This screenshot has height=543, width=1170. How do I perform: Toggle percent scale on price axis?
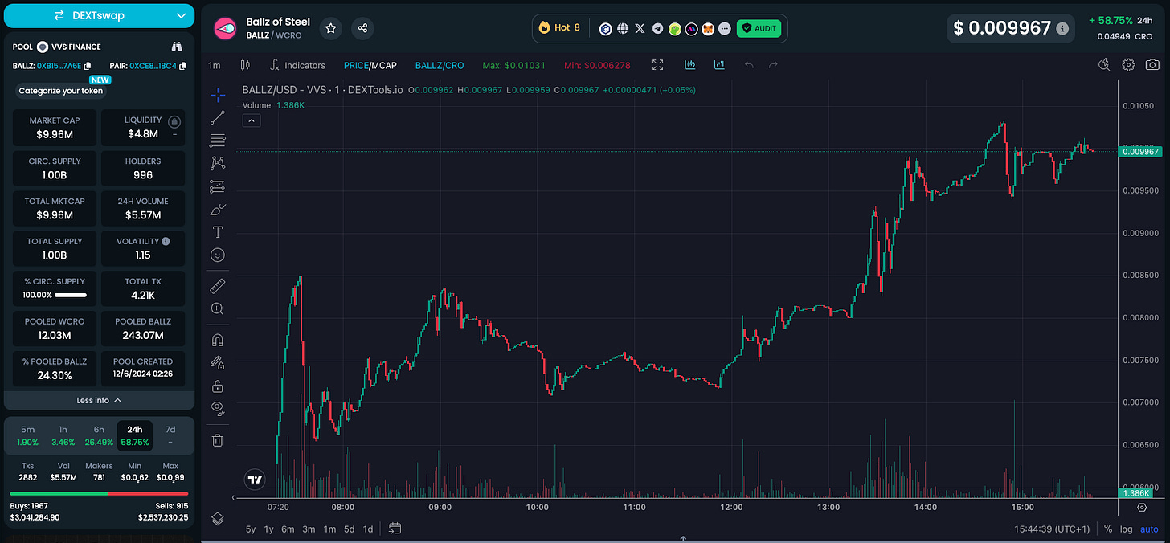(1108, 529)
